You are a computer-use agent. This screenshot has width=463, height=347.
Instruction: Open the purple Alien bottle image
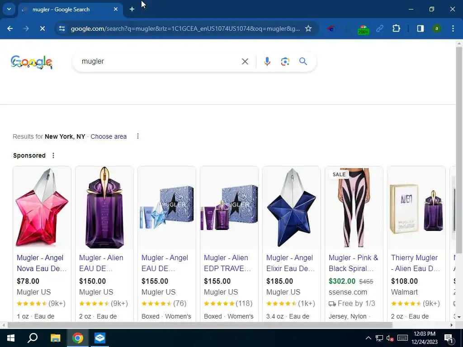tap(104, 208)
